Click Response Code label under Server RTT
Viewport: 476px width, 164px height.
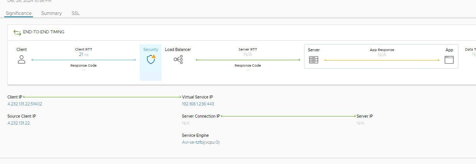248,66
